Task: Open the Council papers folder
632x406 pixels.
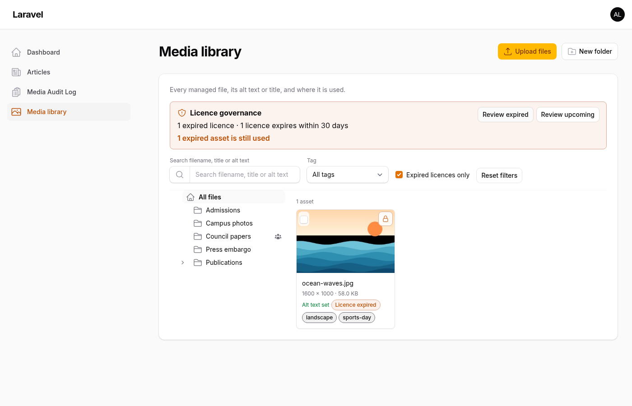Action: pos(228,236)
